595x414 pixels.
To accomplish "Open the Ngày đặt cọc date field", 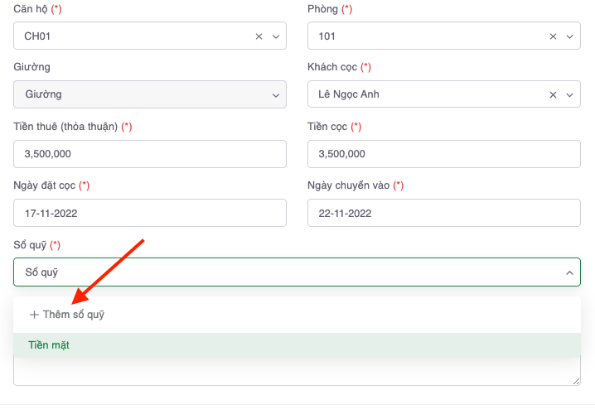I will click(150, 213).
